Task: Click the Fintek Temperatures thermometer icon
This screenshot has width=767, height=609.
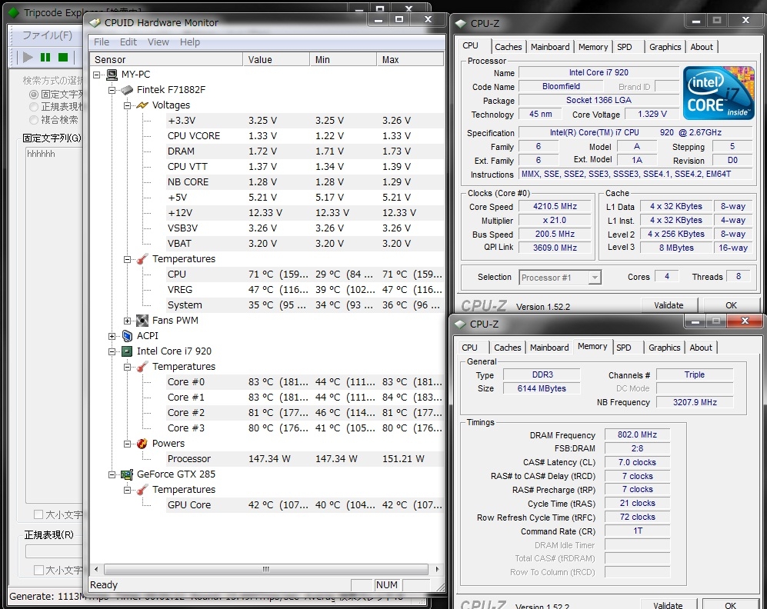Action: [x=142, y=259]
